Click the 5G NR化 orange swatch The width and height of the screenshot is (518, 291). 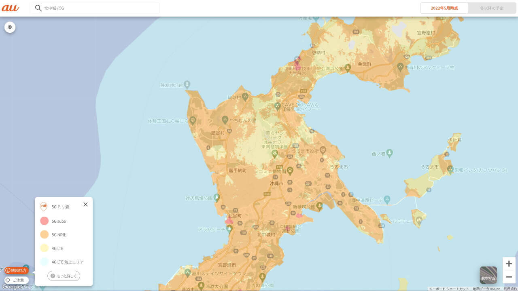click(45, 234)
